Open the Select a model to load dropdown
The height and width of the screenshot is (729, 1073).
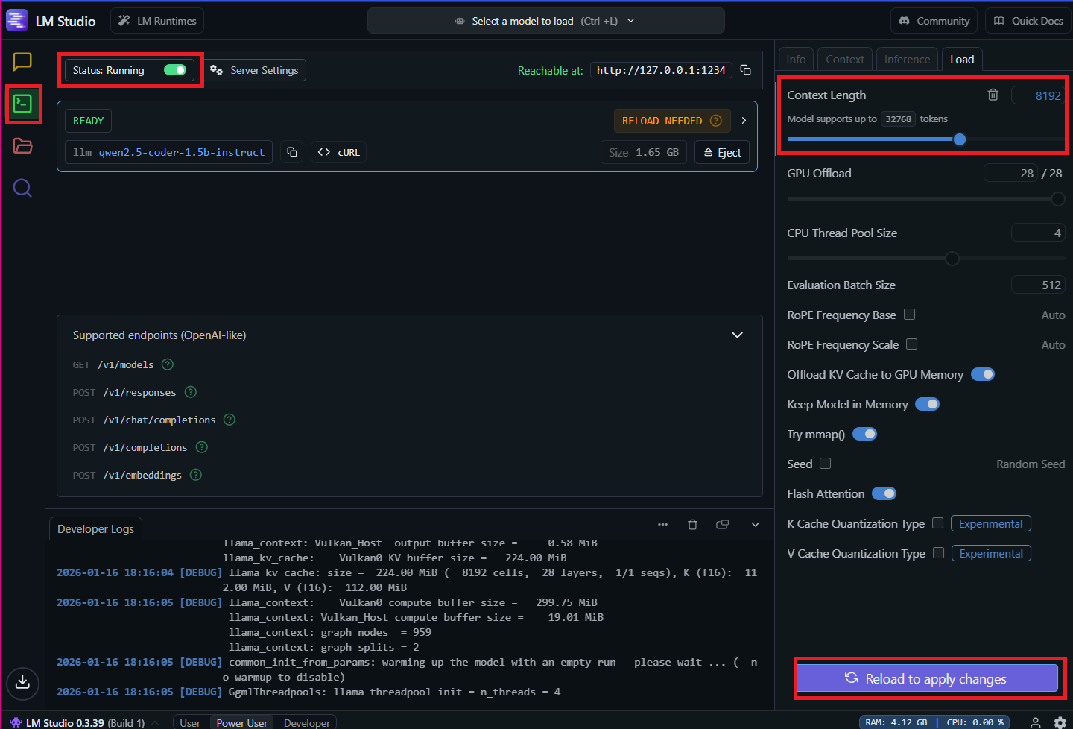[545, 20]
